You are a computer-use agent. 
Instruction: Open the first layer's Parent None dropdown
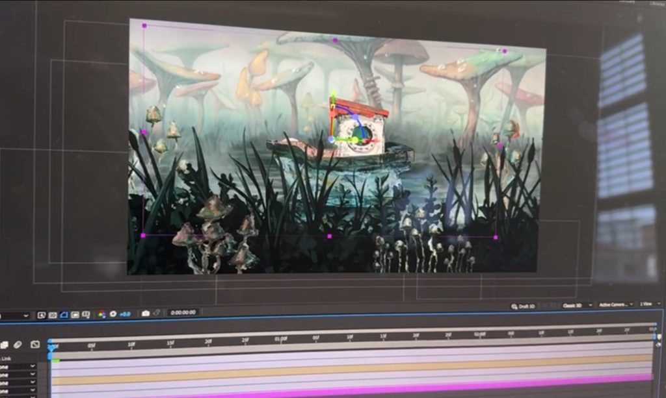pyautogui.click(x=18, y=367)
